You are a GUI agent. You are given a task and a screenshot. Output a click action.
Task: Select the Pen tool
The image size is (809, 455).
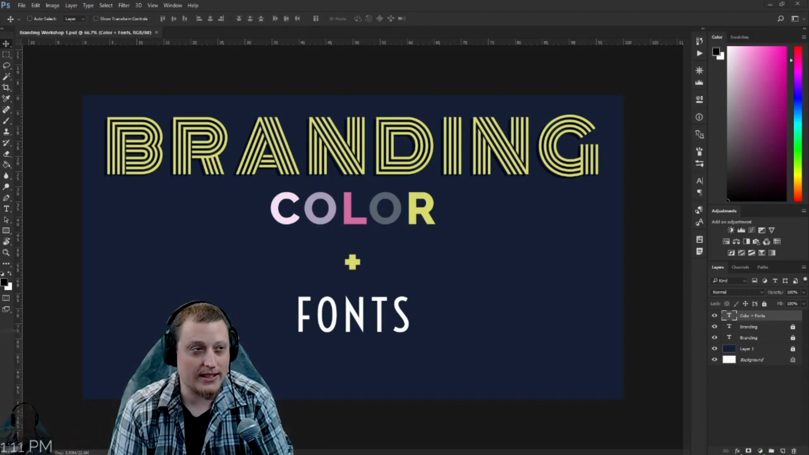tap(6, 198)
